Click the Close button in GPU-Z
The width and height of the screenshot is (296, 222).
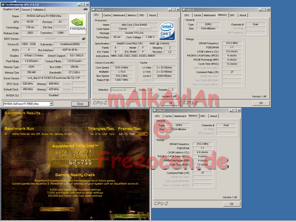pyautogui.click(x=80, y=104)
